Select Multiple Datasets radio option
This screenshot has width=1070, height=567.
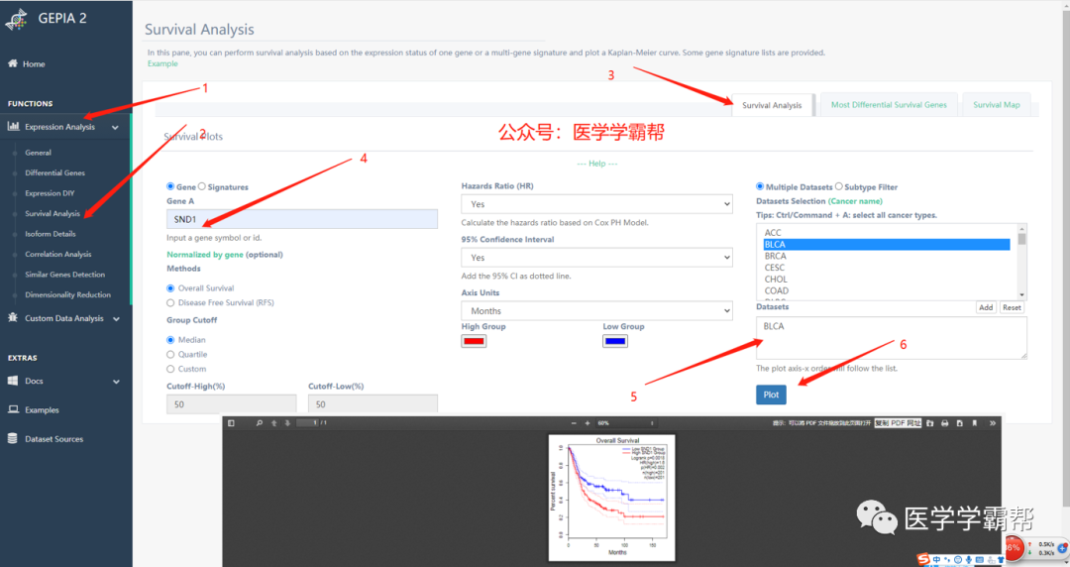(760, 186)
